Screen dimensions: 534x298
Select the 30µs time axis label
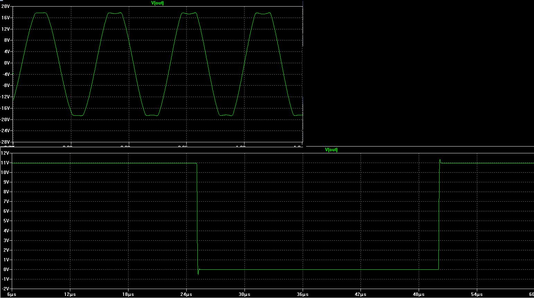pos(244,295)
